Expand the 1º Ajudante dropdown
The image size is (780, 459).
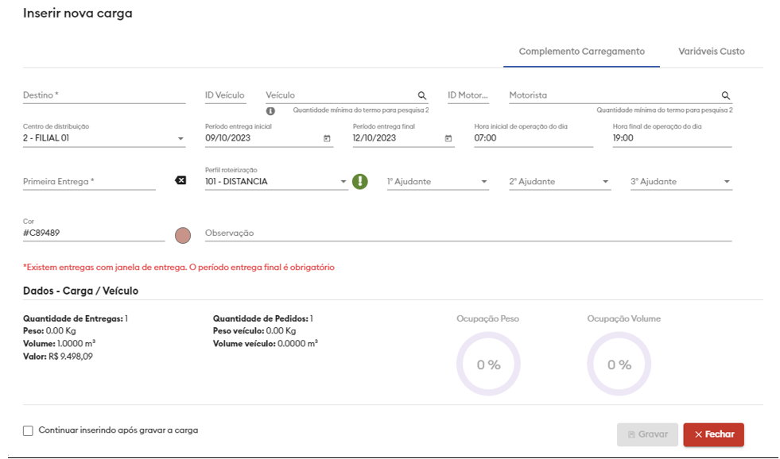(x=484, y=182)
